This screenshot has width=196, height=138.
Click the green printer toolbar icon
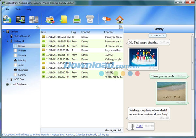[x=77, y=20]
